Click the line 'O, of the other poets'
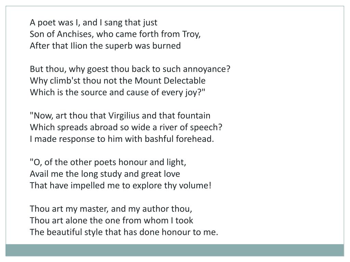This screenshot has width=350, height=262. 108,162
